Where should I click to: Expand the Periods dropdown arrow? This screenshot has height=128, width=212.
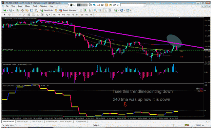coord(124,10)
